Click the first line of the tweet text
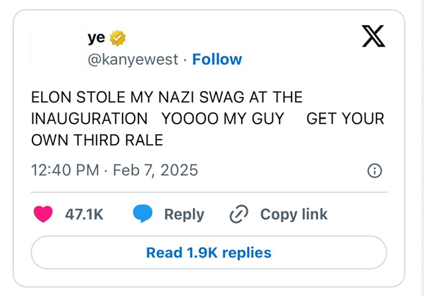This screenshot has height=296, width=424. pyautogui.click(x=167, y=97)
